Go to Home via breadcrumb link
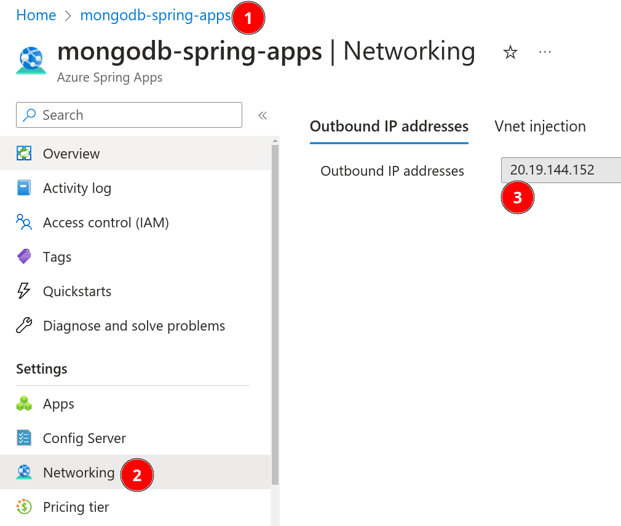 point(36,15)
